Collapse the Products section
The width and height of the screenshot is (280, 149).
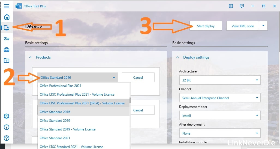pyautogui.click(x=31, y=57)
